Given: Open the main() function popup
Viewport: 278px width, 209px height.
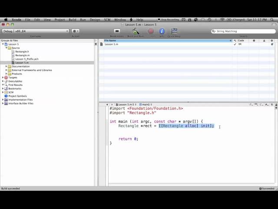Looking at the screenshot, I should point(146,104).
